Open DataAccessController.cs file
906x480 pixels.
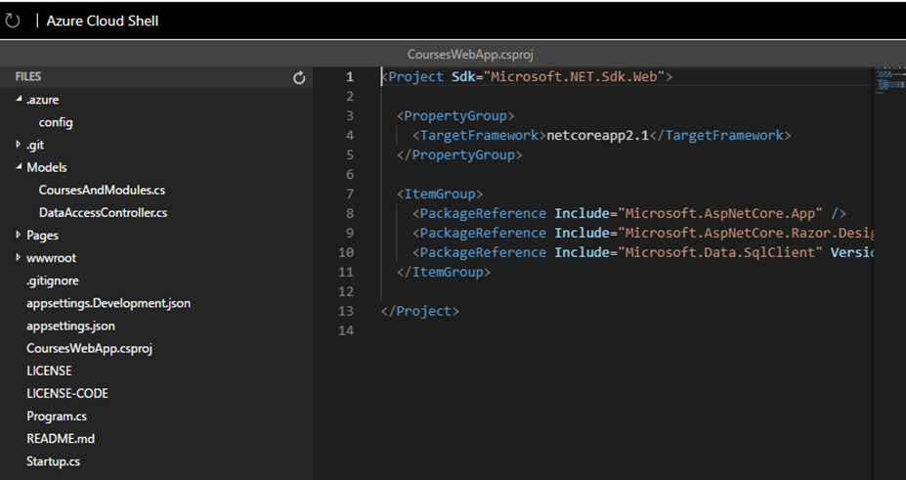point(103,212)
